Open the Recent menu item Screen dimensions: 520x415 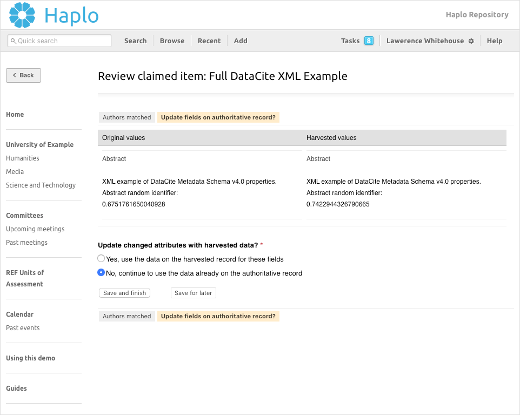point(209,41)
